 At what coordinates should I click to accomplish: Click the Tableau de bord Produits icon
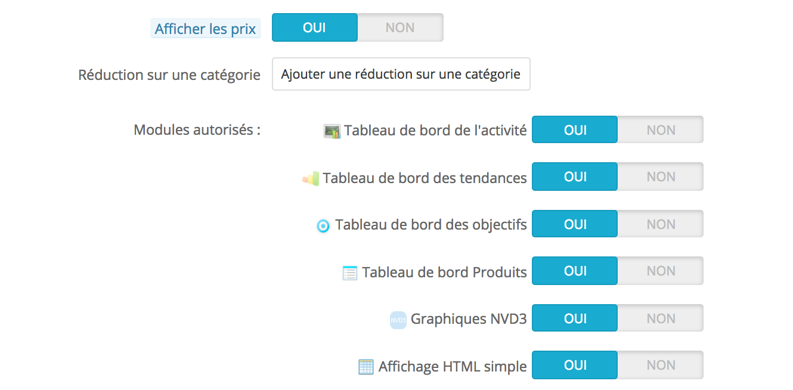[x=350, y=273]
